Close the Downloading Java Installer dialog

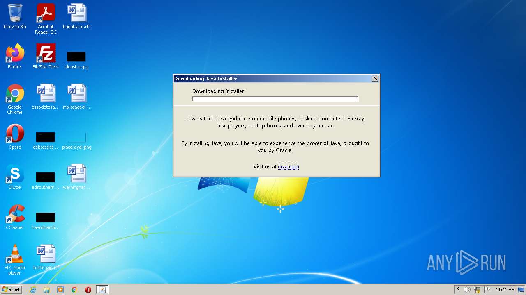click(375, 79)
